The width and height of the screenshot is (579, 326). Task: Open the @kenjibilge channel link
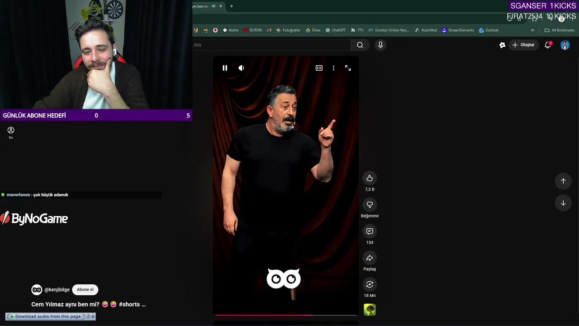pos(57,289)
